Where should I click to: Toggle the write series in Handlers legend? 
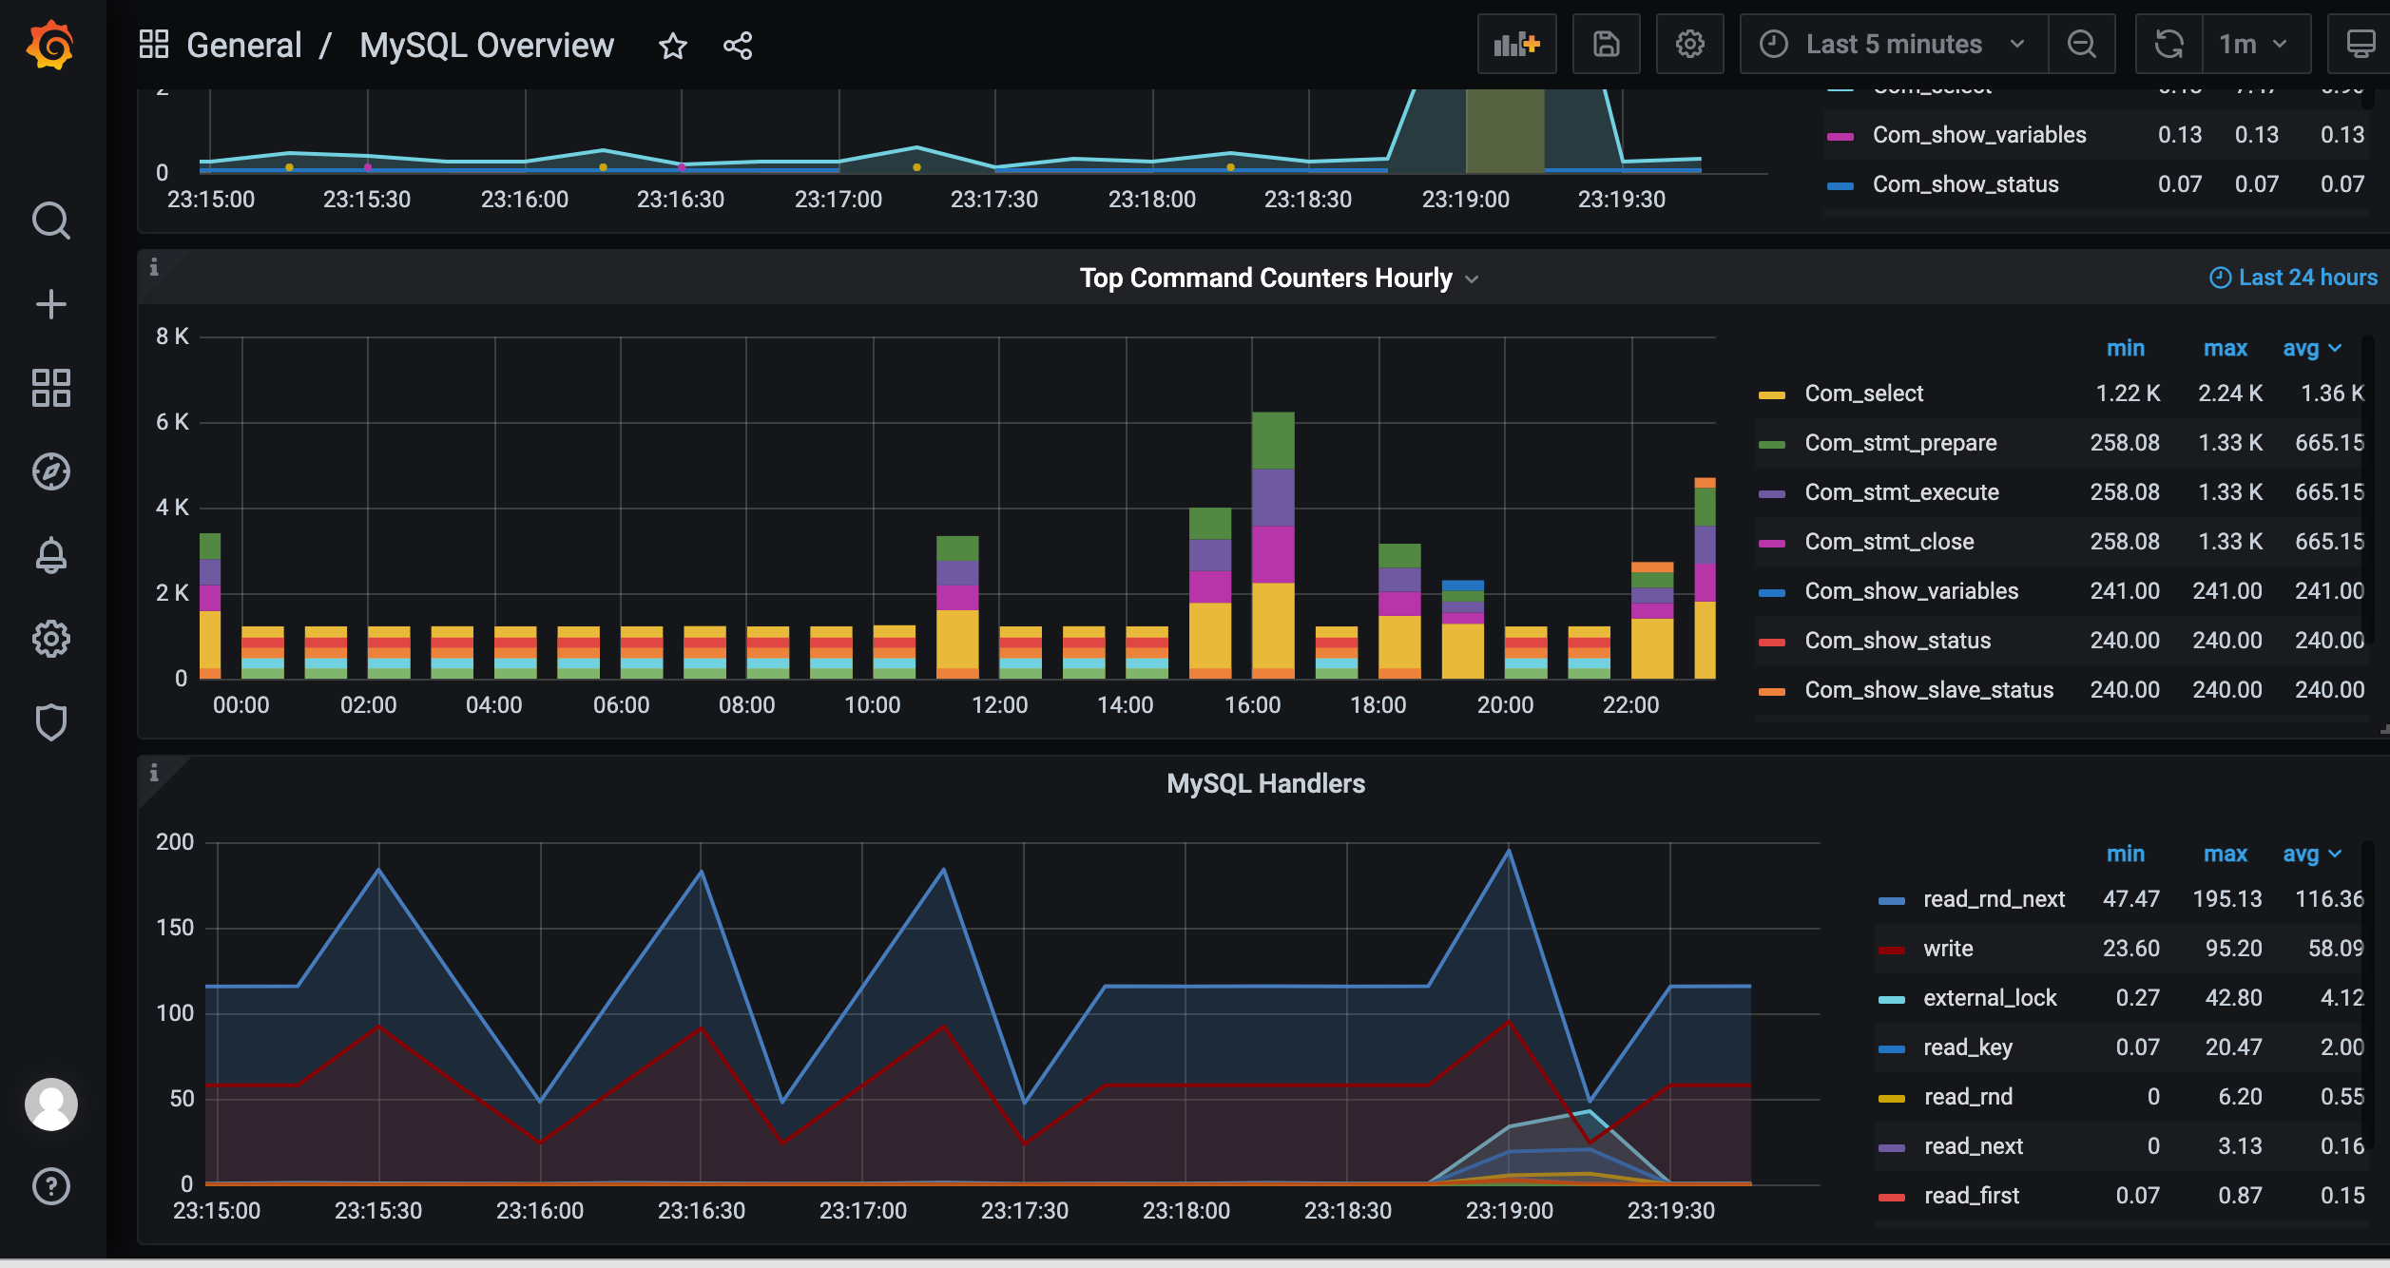tap(1948, 949)
